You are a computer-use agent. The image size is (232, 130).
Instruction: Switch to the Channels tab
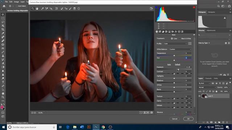[x=208, y=78]
